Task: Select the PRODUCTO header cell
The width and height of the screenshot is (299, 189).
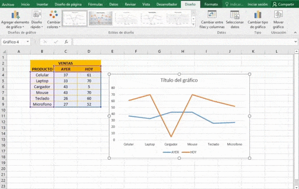Action: 42,69
